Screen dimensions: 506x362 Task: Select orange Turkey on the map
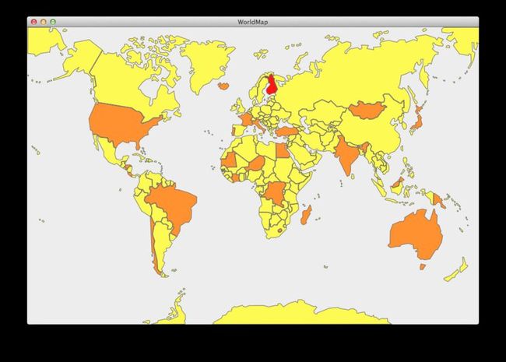click(287, 132)
